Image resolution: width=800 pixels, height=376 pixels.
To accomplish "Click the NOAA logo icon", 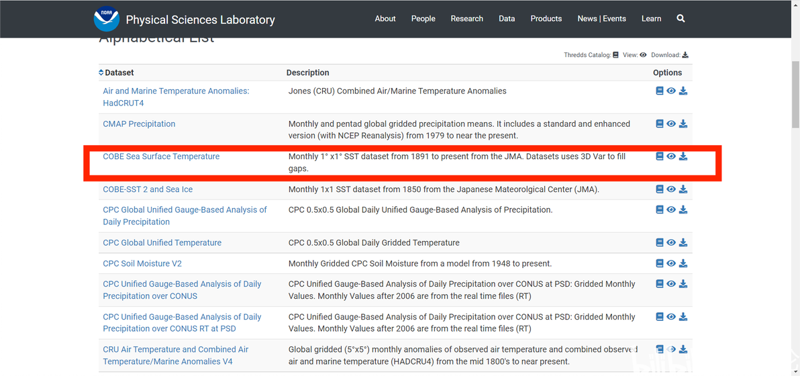I will (106, 19).
